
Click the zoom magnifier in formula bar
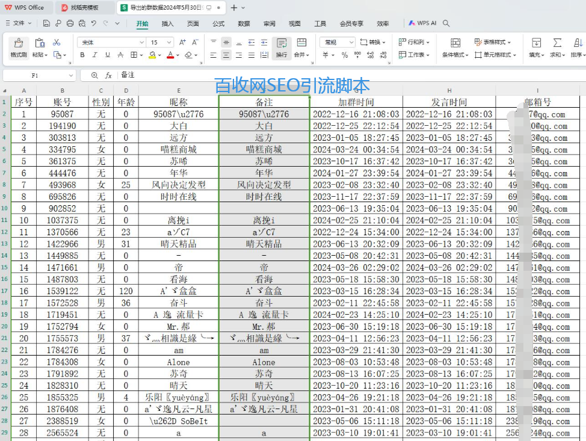coord(94,75)
